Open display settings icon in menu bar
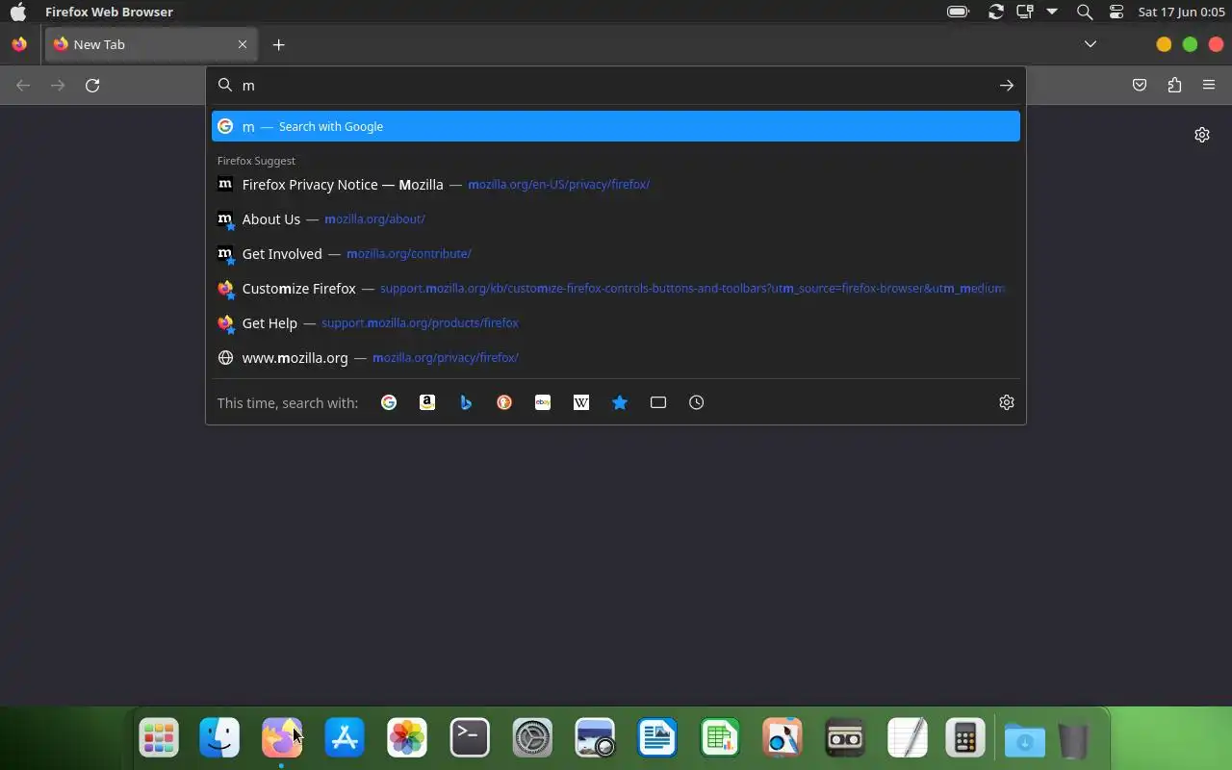This screenshot has width=1232, height=770. [1025, 13]
